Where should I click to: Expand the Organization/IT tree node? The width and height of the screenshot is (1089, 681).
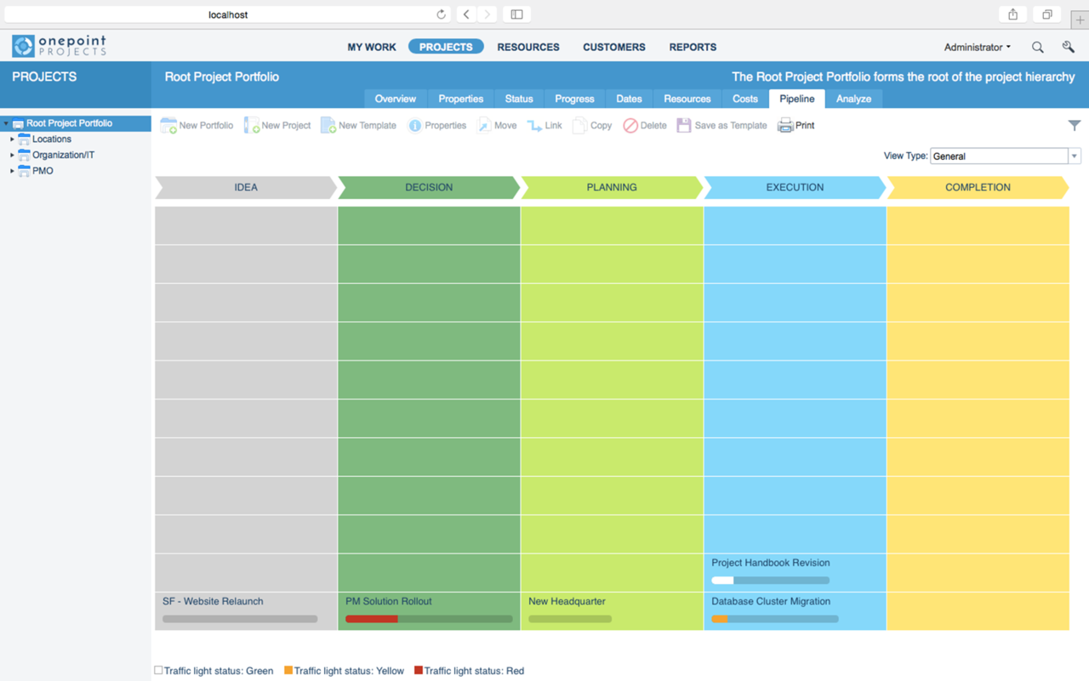[12, 156]
